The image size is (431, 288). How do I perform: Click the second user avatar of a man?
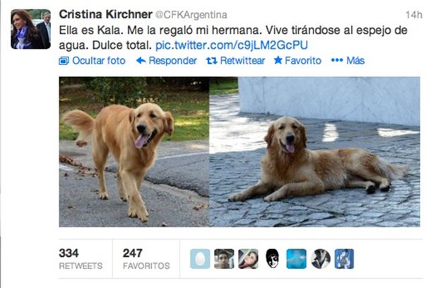point(224,259)
